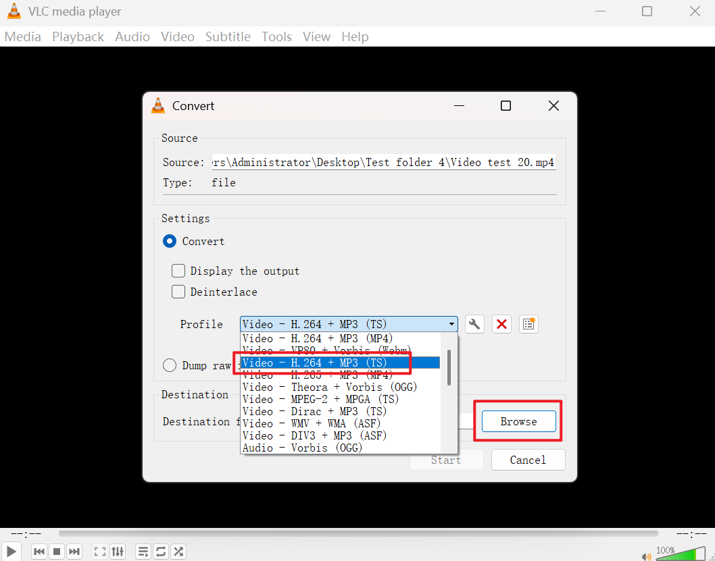Image resolution: width=715 pixels, height=561 pixels.
Task: Go to previous media track
Action: click(x=39, y=552)
